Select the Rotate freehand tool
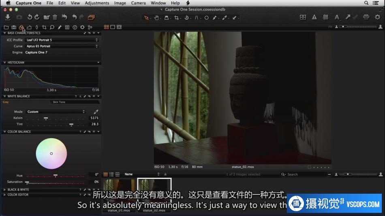385x216 pixels. click(x=186, y=18)
